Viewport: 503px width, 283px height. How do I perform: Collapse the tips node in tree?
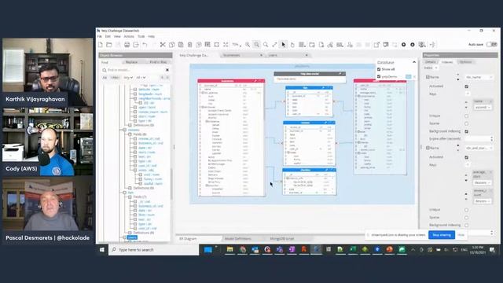pyautogui.click(x=124, y=193)
